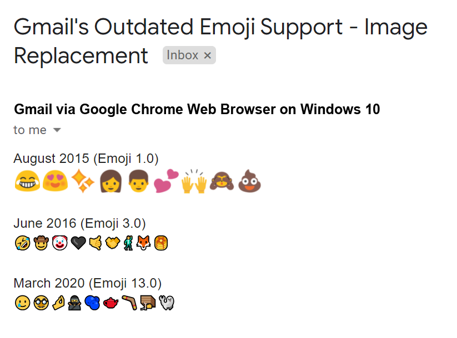Image resolution: width=457 pixels, height=338 pixels.
Task: Click the boomerang emoji
Action: pos(128,303)
